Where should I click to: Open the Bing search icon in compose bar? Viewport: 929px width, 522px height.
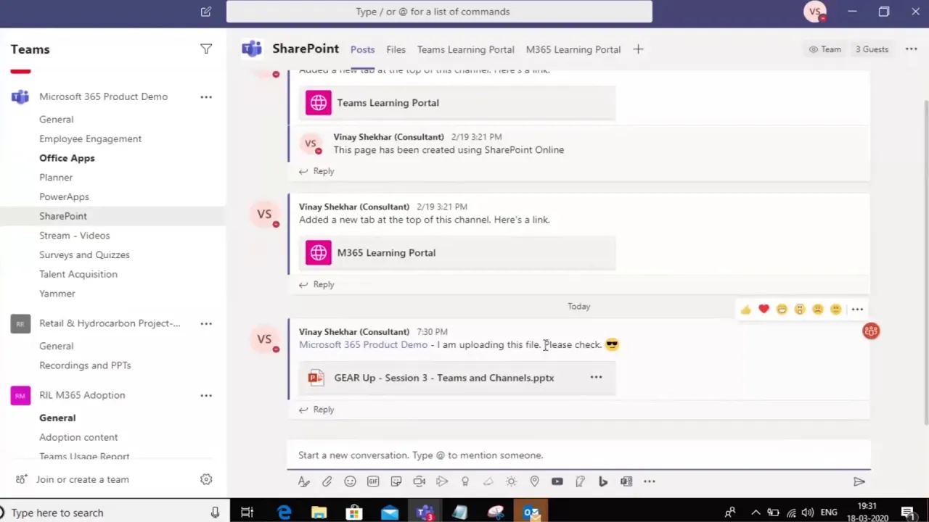tap(603, 481)
